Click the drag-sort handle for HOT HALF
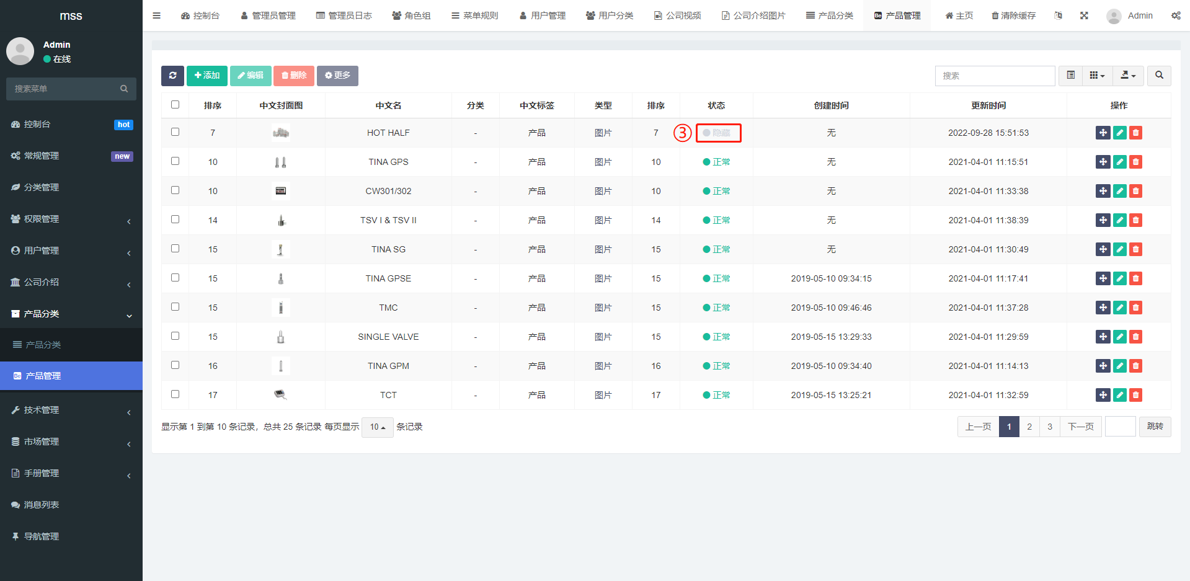The image size is (1190, 581). pos(1103,133)
